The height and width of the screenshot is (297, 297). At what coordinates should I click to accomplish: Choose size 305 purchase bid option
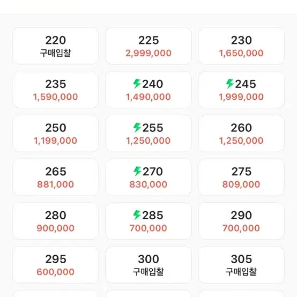pos(241,265)
